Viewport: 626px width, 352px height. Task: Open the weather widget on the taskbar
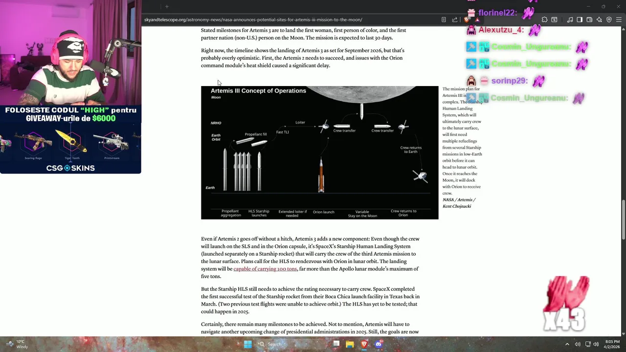(17, 344)
